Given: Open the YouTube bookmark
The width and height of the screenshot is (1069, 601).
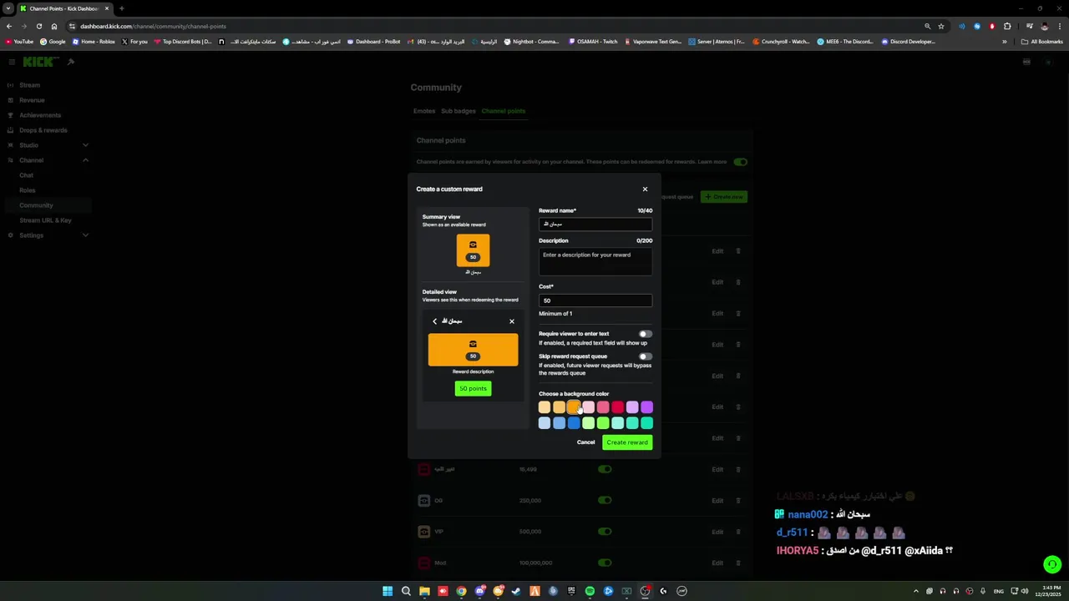Looking at the screenshot, I should tap(19, 42).
